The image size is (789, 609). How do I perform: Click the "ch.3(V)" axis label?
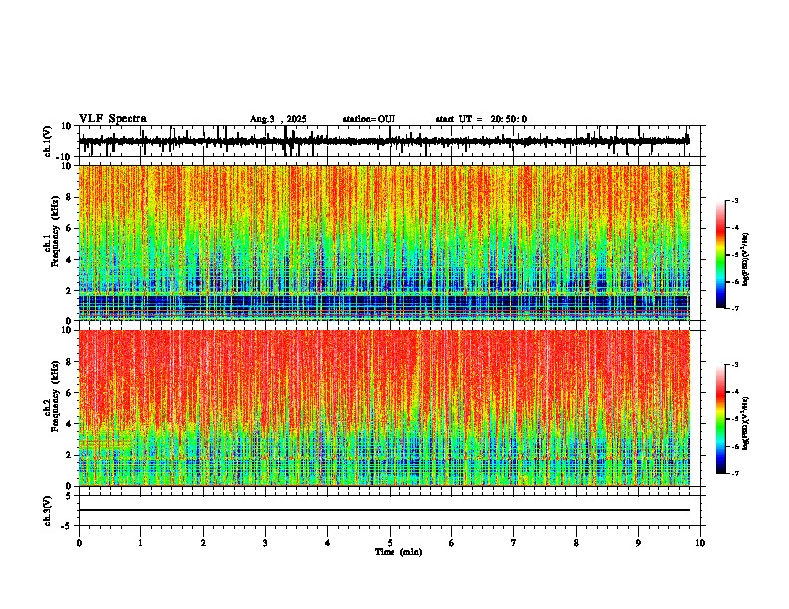coord(47,510)
